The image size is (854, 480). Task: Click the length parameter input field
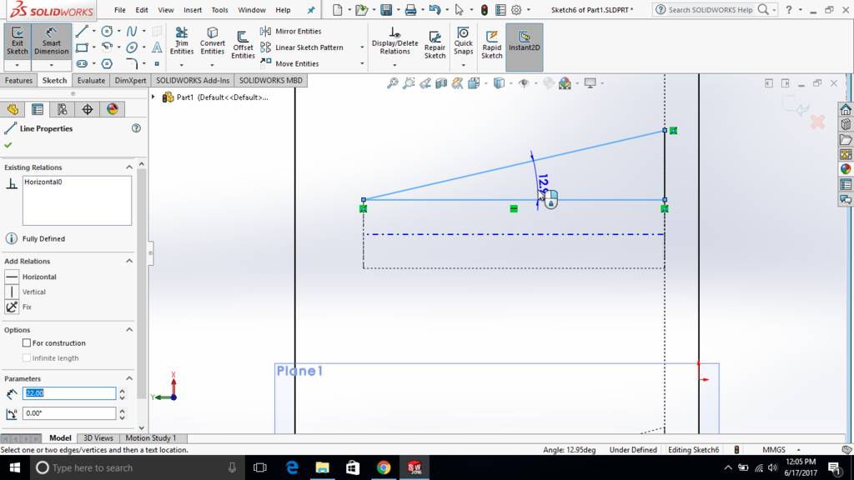[69, 393]
